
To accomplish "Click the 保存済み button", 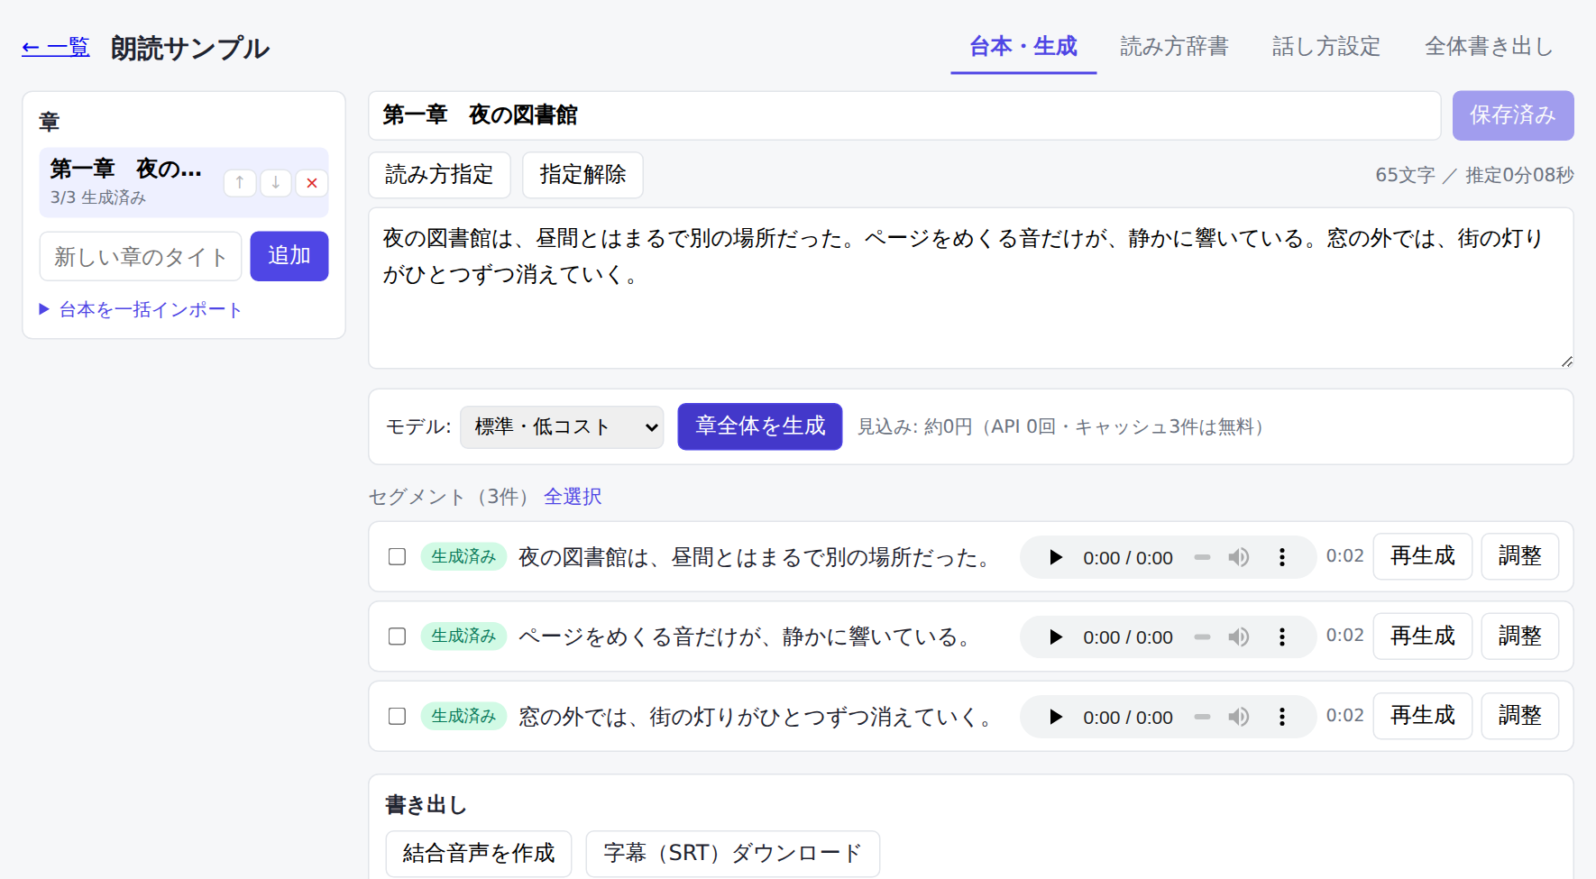I will (1513, 115).
